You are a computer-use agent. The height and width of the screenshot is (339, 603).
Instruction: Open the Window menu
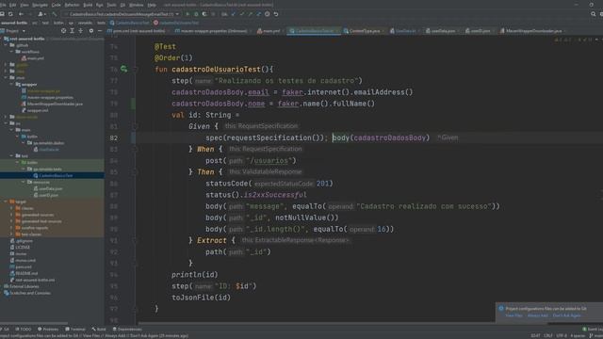[136, 5]
